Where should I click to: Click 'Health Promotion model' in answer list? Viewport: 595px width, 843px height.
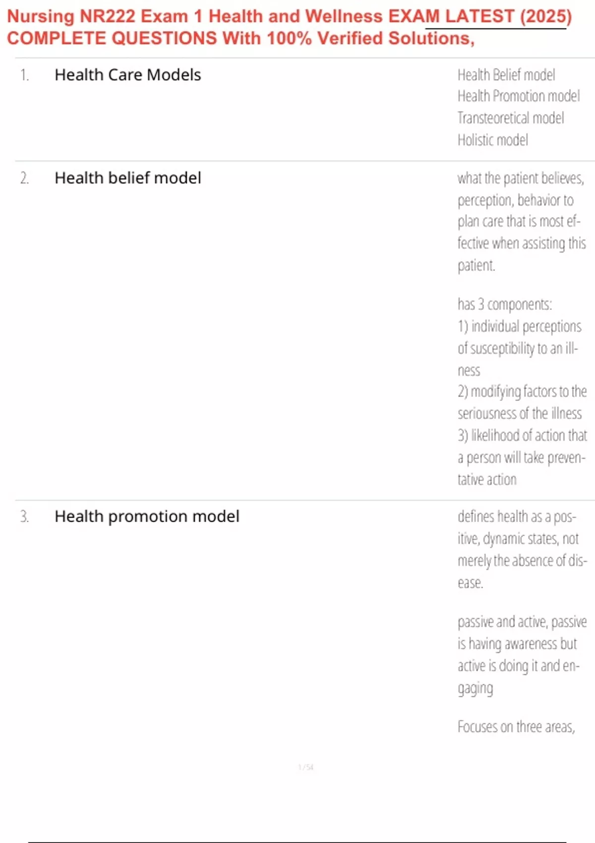pyautogui.click(x=519, y=96)
